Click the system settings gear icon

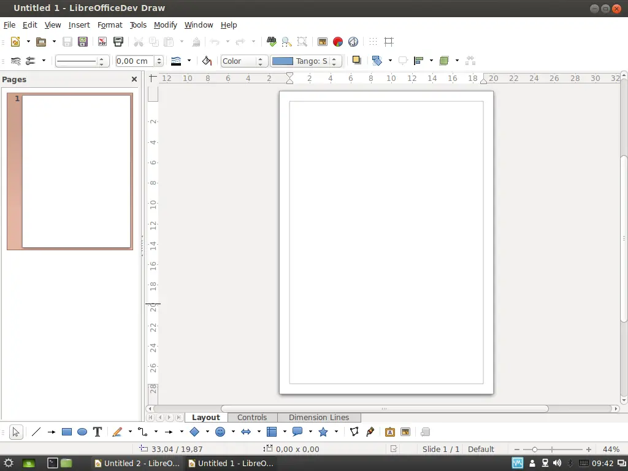point(9,464)
